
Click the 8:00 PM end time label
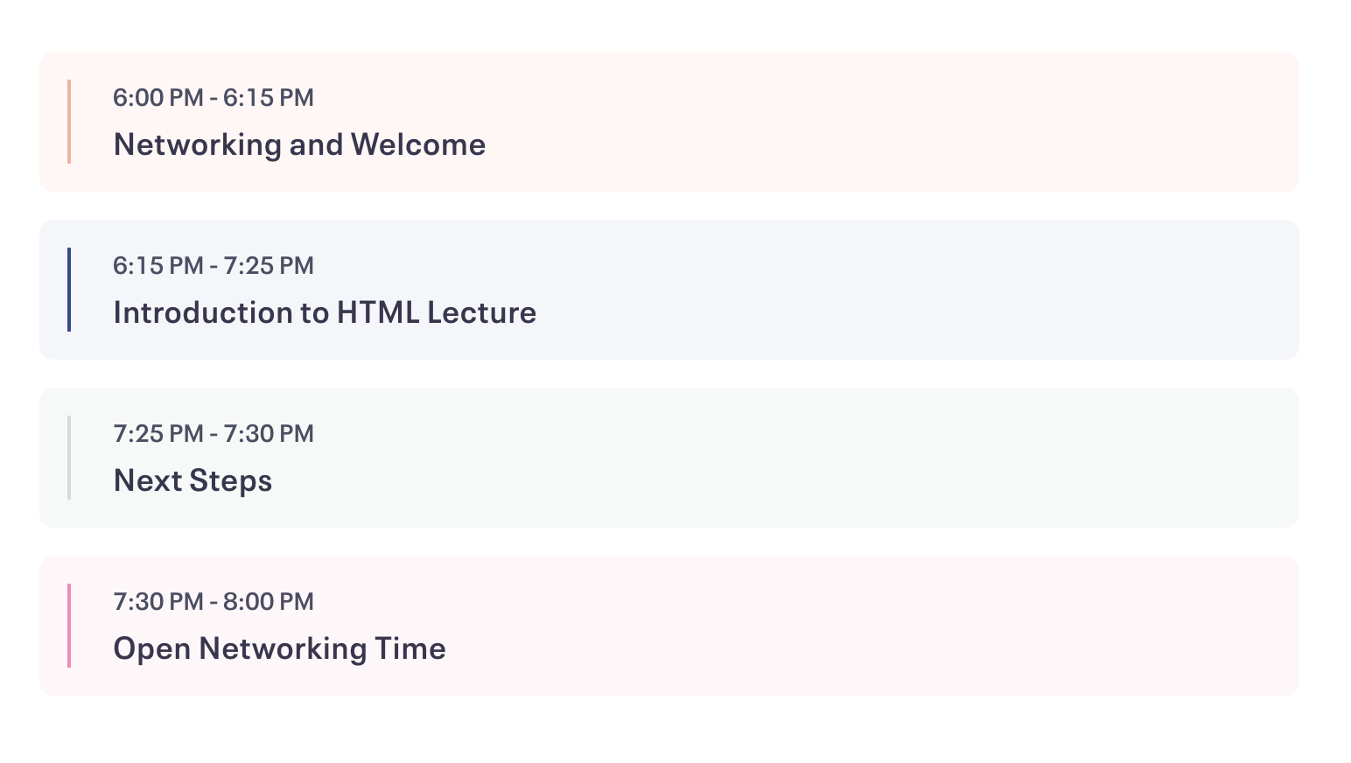[x=269, y=601]
